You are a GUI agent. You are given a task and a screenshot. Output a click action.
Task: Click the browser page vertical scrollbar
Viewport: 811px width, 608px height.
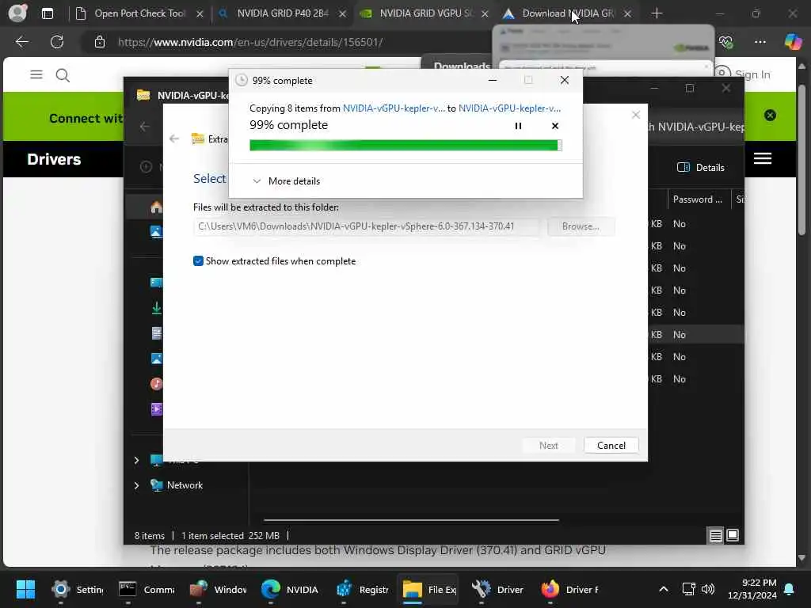click(x=801, y=160)
